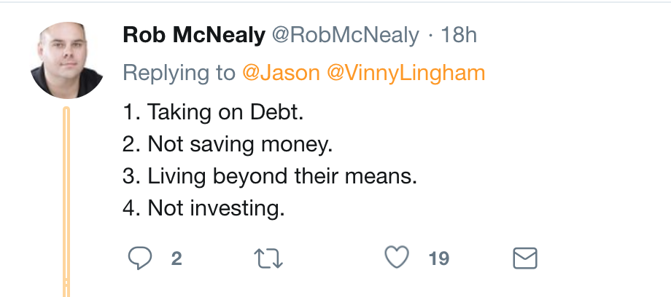Visit the @VinnyLingham mention link
The image size is (671, 297).
pyautogui.click(x=406, y=73)
